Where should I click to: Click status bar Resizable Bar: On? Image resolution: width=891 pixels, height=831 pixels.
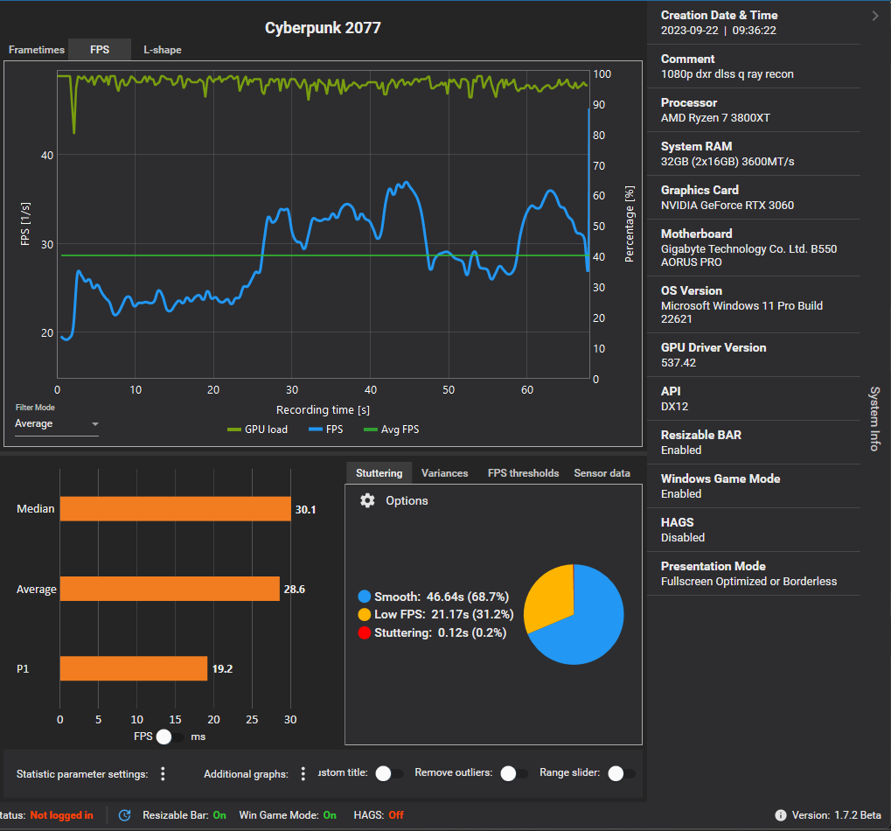[184, 815]
